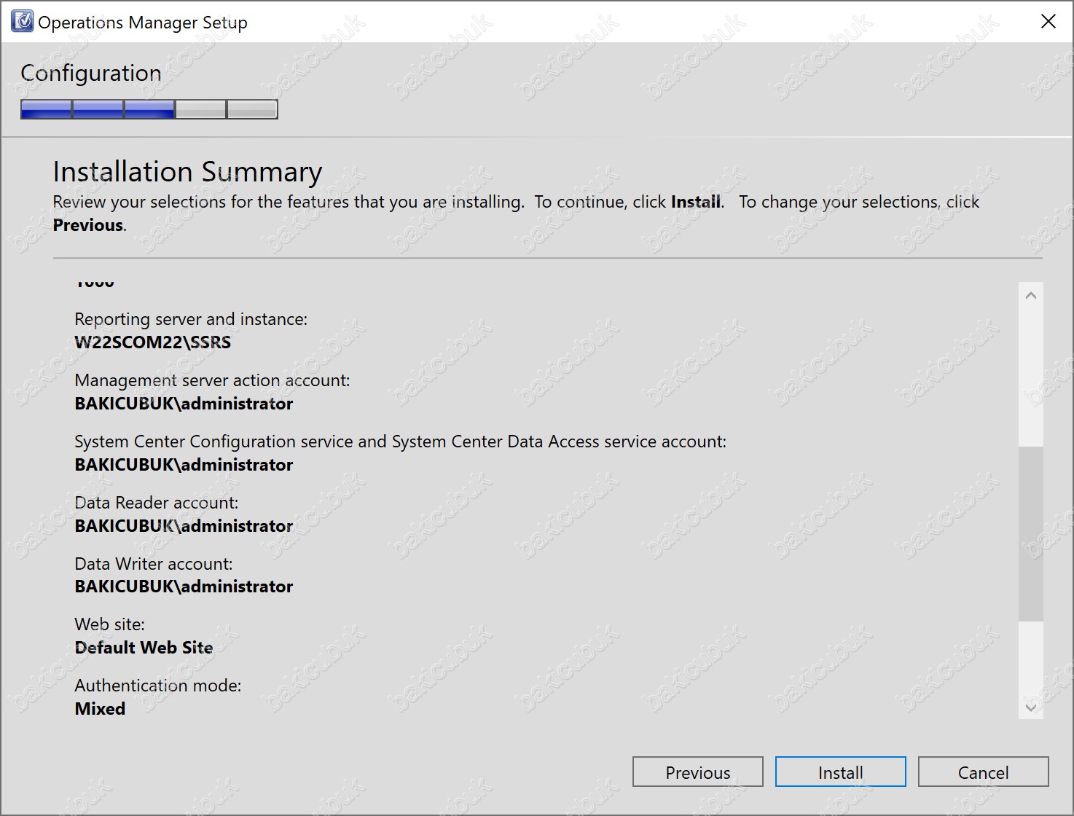This screenshot has width=1074, height=816.
Task: Select account value under Management server action account
Action: click(184, 404)
